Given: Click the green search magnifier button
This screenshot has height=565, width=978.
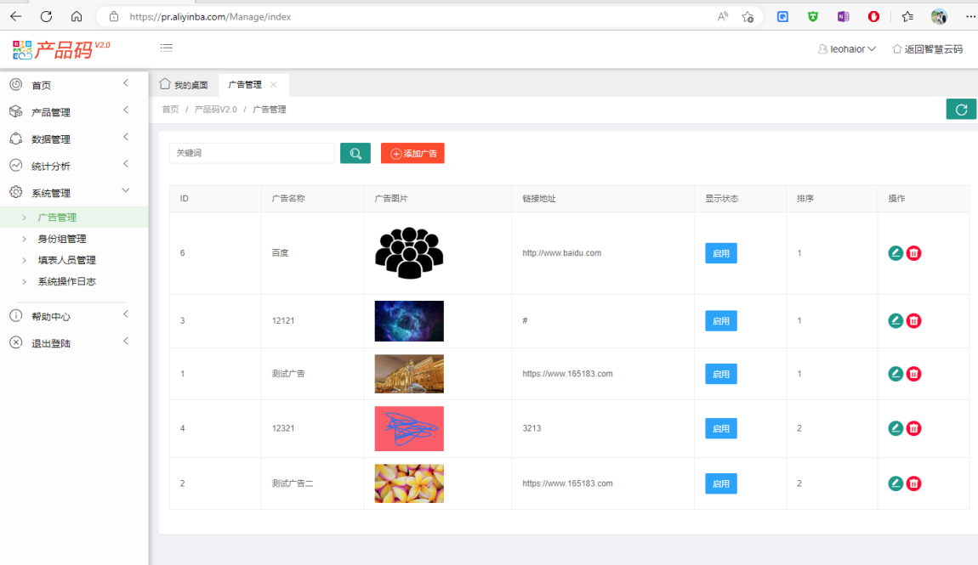Looking at the screenshot, I should point(355,153).
